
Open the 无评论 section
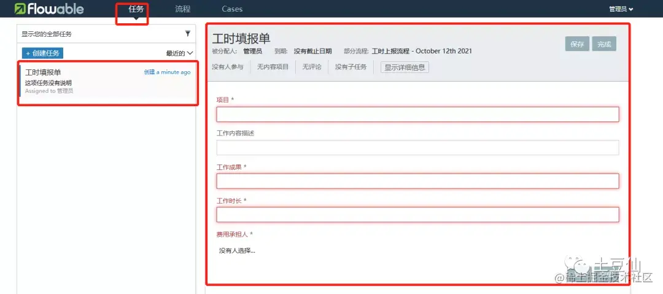pyautogui.click(x=312, y=67)
